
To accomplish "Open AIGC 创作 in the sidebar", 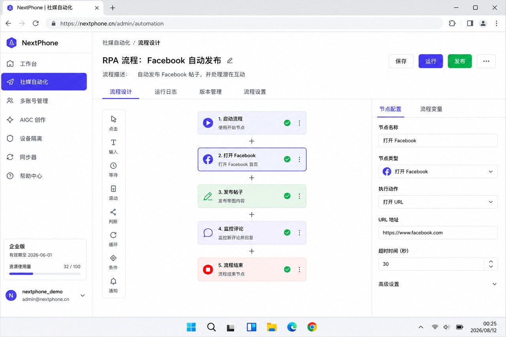I will [x=44, y=120].
